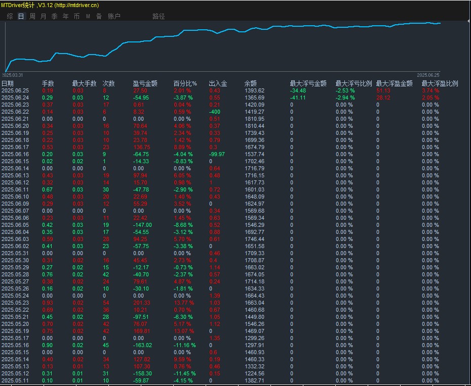Click the 币 currency tab
This screenshot has width=471, height=386.
pos(76,16)
